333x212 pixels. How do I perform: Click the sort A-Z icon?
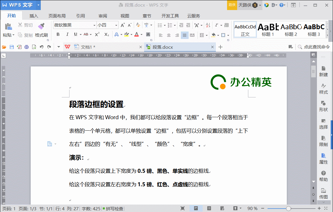[x=208, y=25]
